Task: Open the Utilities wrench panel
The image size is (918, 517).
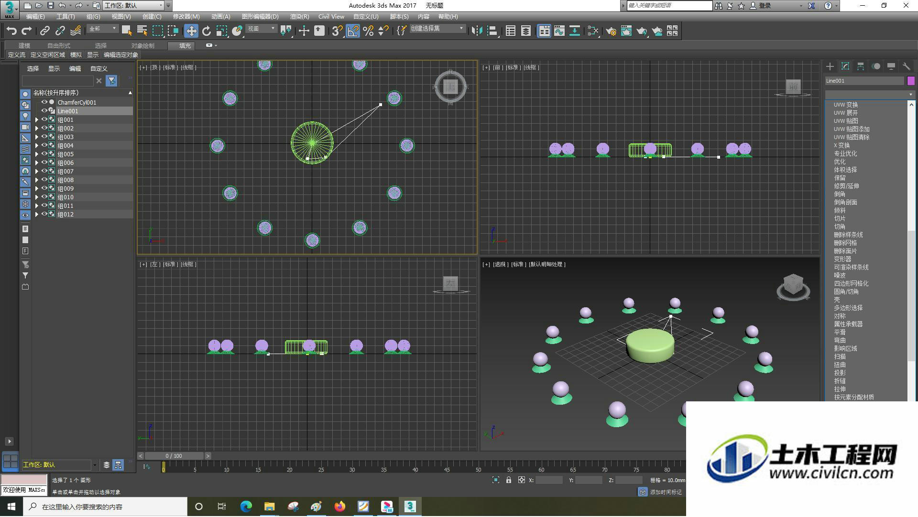Action: point(907,66)
